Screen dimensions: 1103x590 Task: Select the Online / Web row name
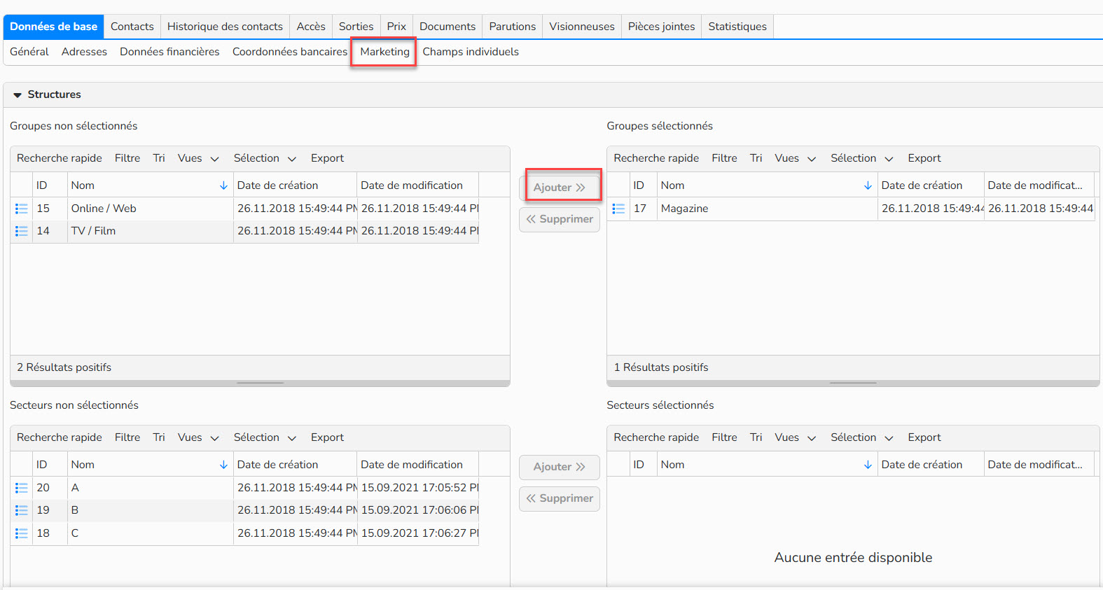pos(104,209)
